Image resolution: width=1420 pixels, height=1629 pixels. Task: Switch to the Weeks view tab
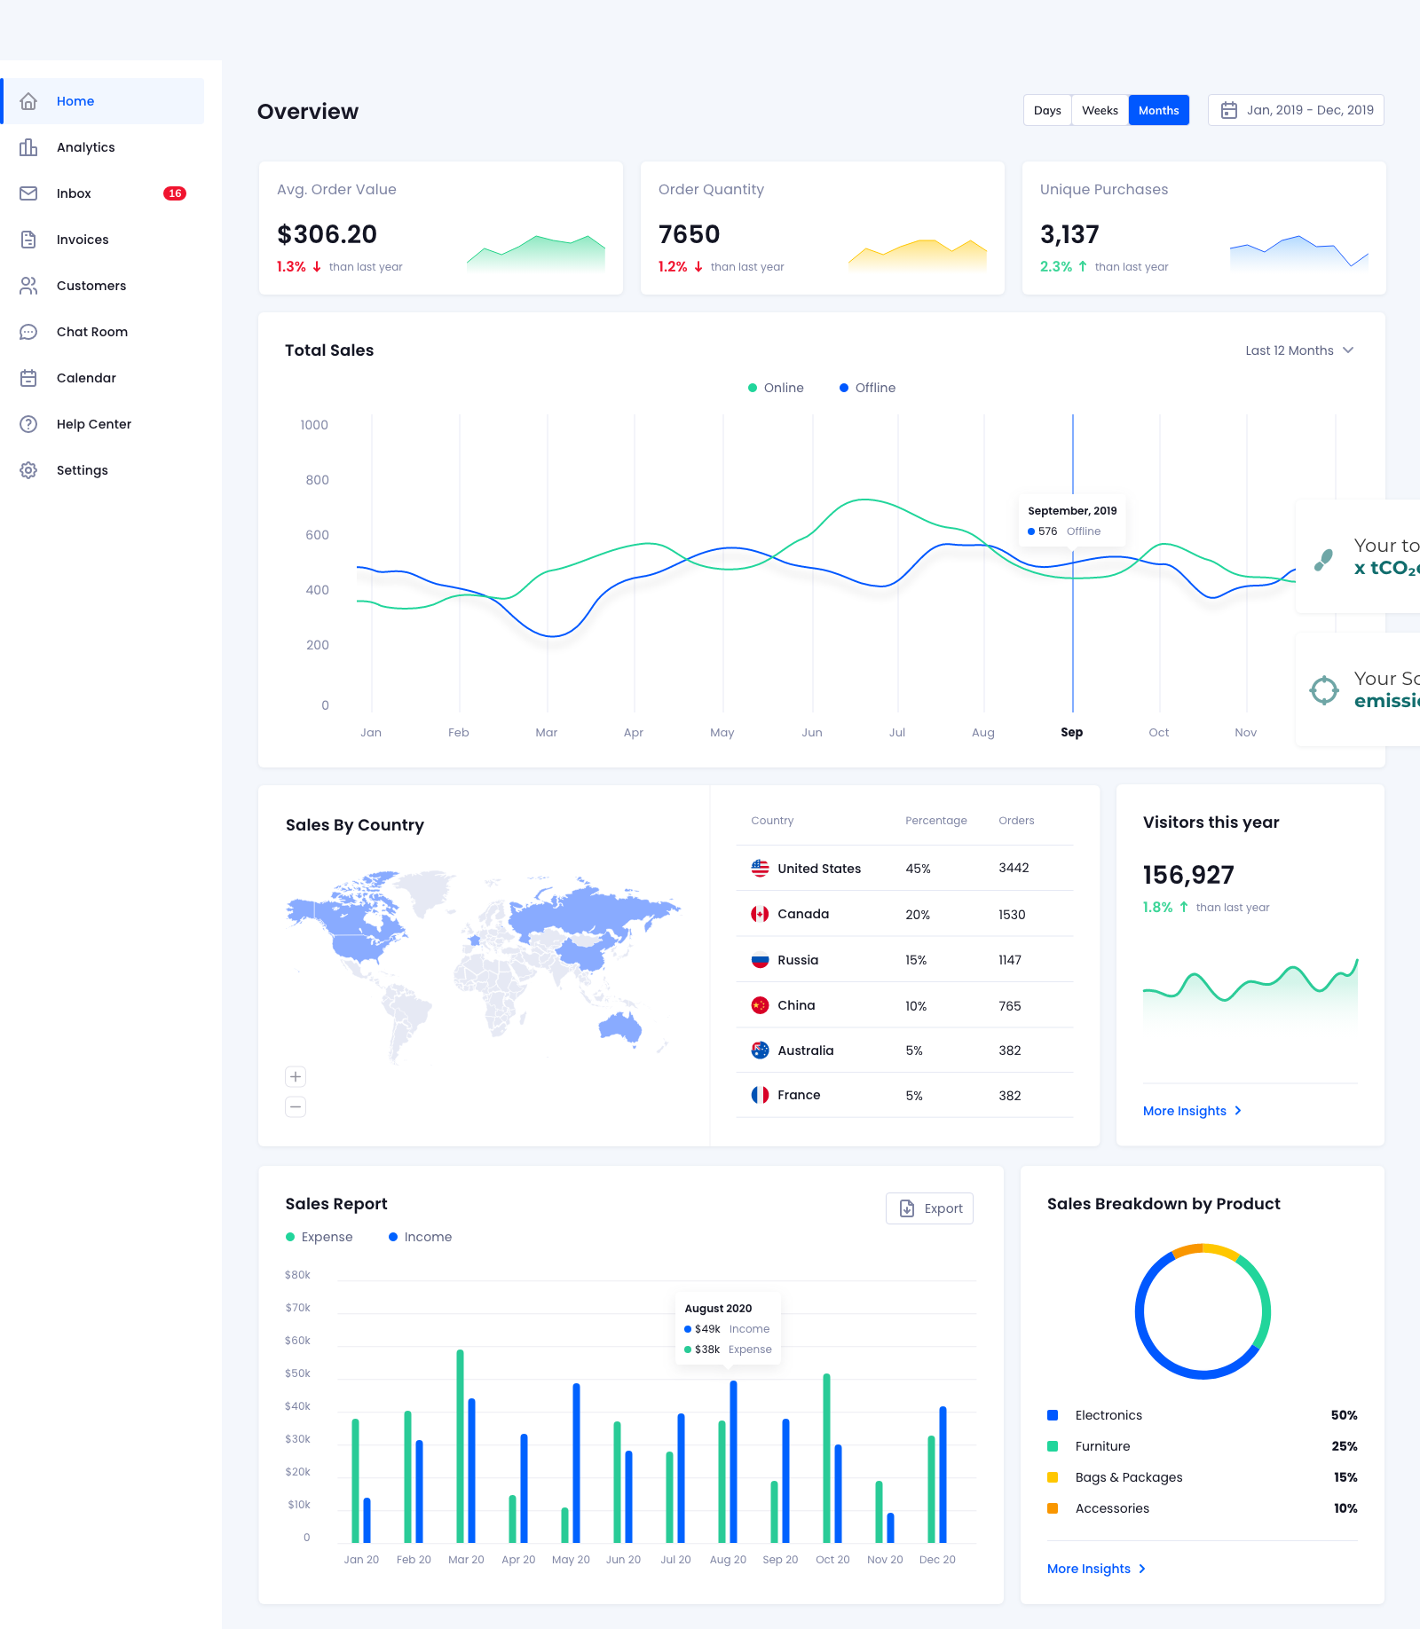pos(1100,110)
